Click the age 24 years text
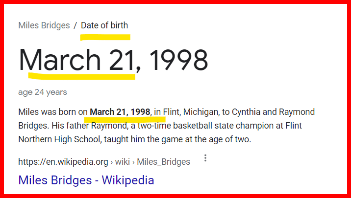351x198 pixels. (x=43, y=92)
